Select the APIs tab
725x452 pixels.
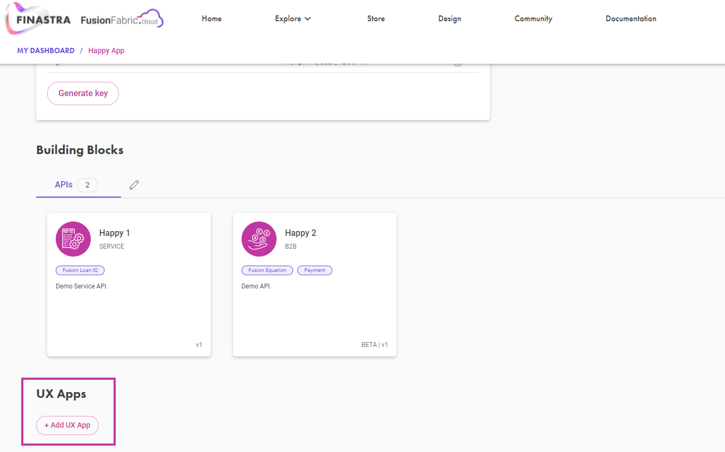point(79,185)
